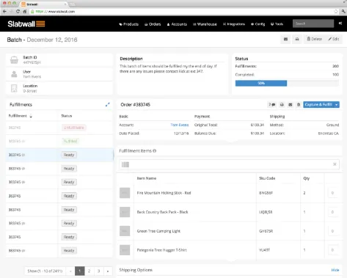Open the Warehouse menu
Image resolution: width=347 pixels, height=278 pixels.
pos(205,24)
